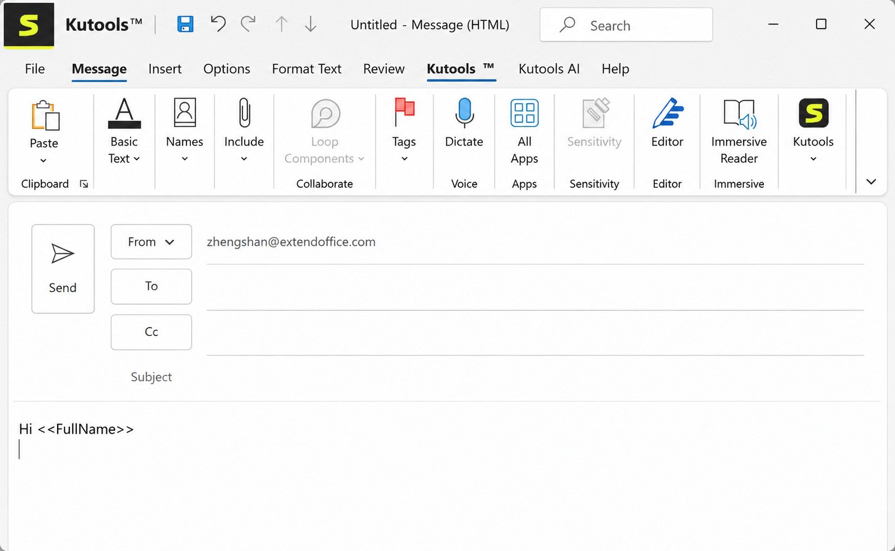The width and height of the screenshot is (895, 551).
Task: Click the Search box in title bar
Action: pyautogui.click(x=626, y=25)
